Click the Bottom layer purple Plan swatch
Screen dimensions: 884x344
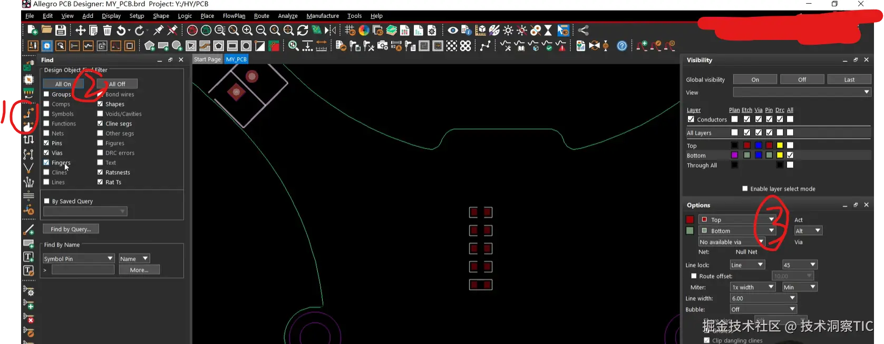coord(734,155)
